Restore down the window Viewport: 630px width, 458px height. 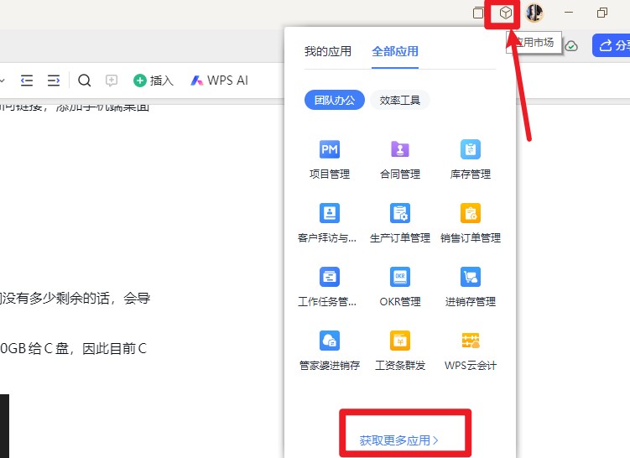[601, 13]
